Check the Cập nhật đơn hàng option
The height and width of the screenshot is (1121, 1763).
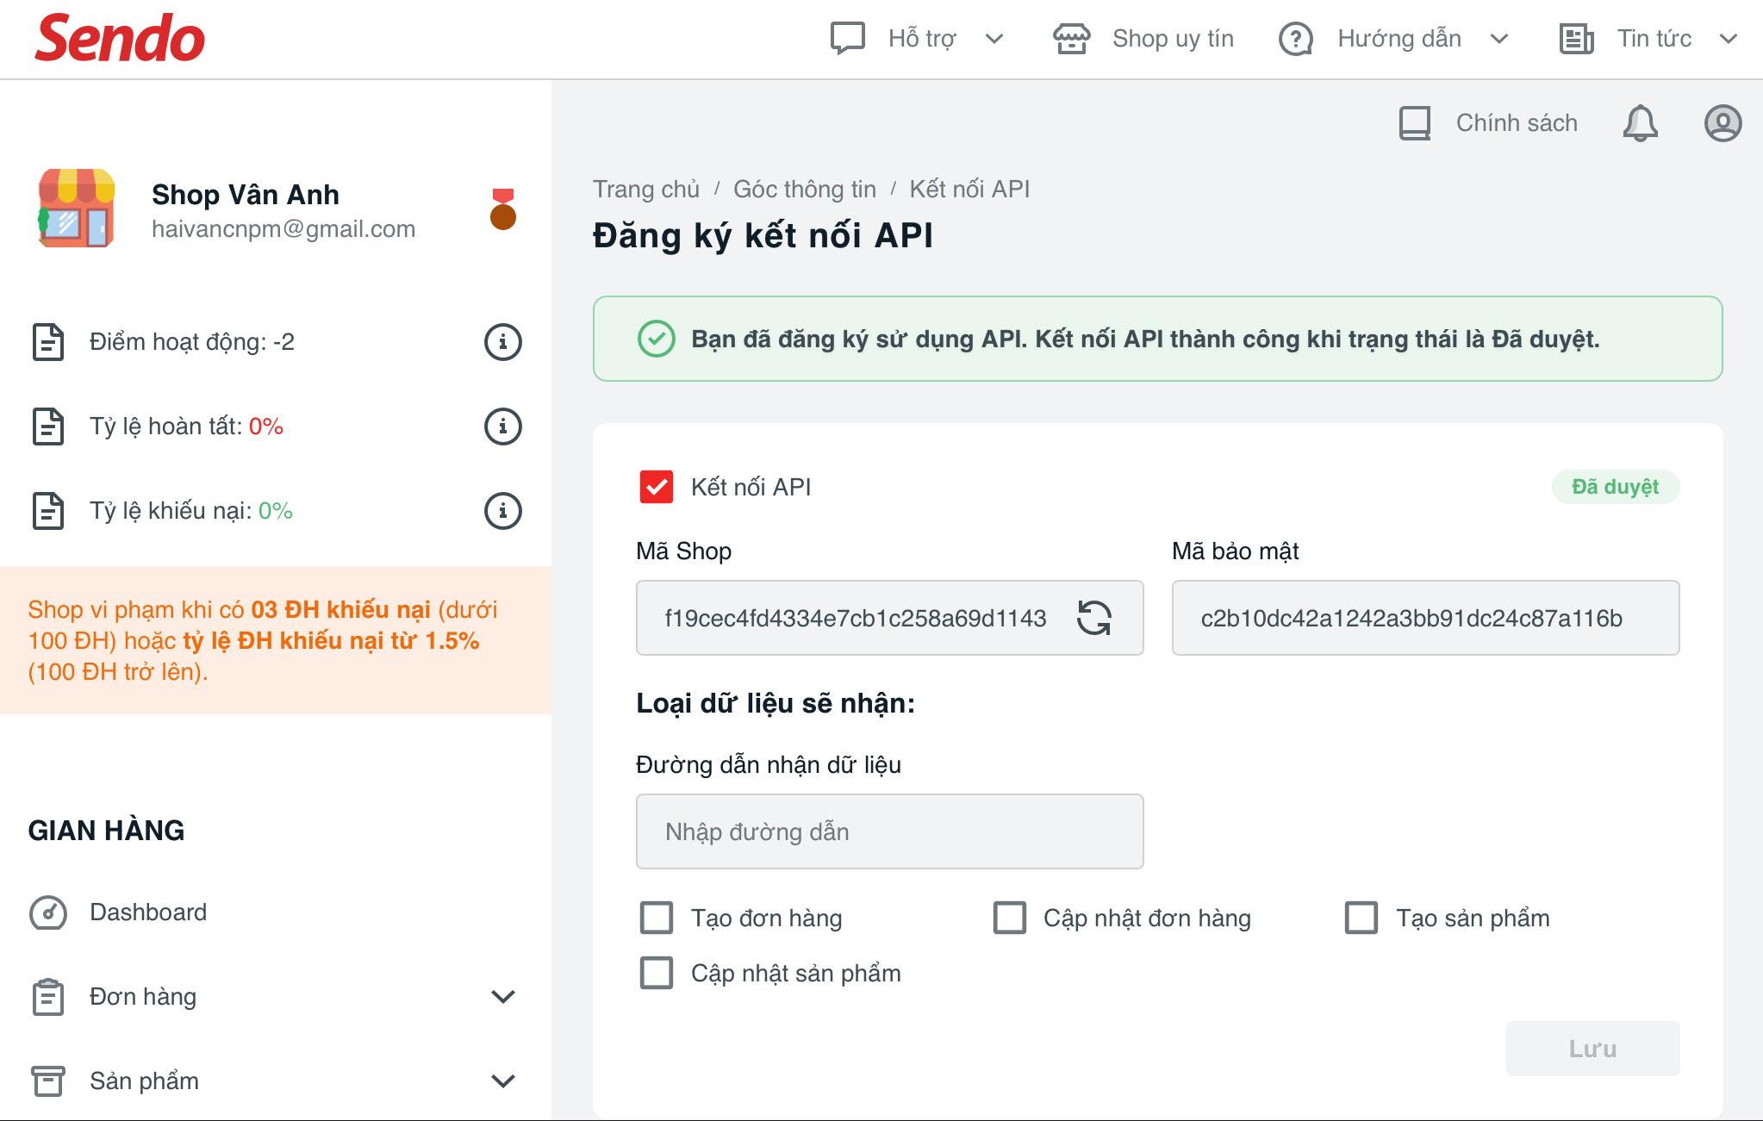click(1009, 918)
